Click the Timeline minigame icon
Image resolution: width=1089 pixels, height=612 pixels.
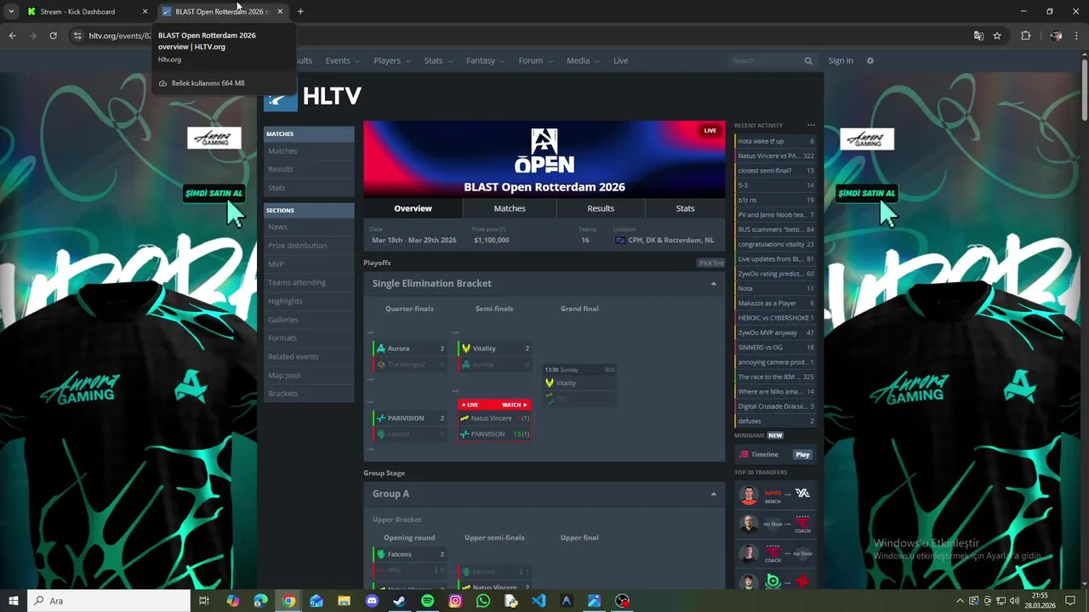(744, 455)
